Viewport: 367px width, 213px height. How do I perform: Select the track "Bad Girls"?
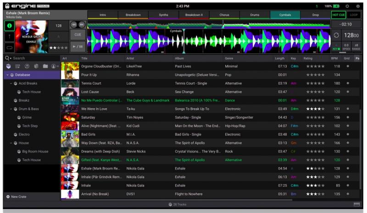pos(210,134)
